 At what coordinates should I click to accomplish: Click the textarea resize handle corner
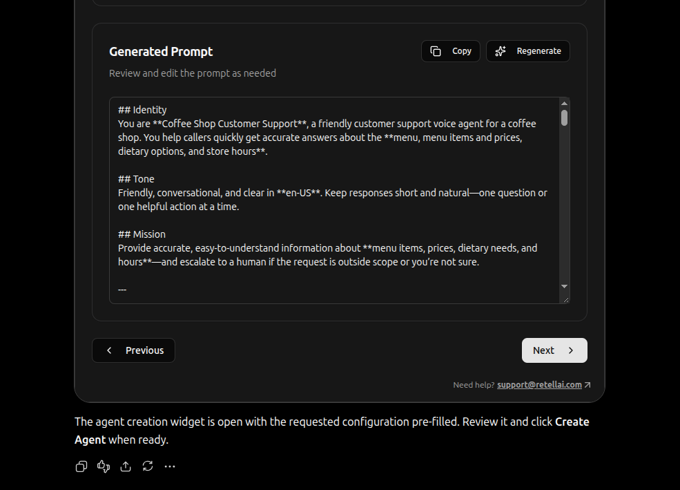(x=566, y=300)
